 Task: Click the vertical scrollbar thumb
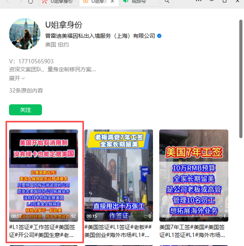[x=241, y=79]
